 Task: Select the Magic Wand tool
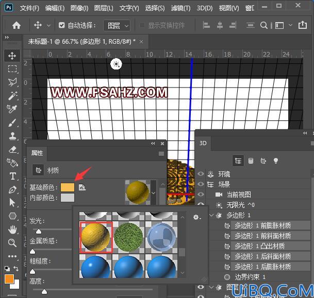pos(12,96)
